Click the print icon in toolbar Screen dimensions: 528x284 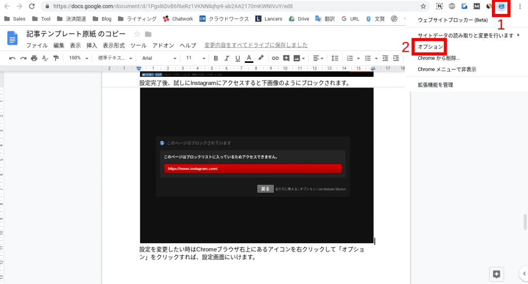coord(34,58)
